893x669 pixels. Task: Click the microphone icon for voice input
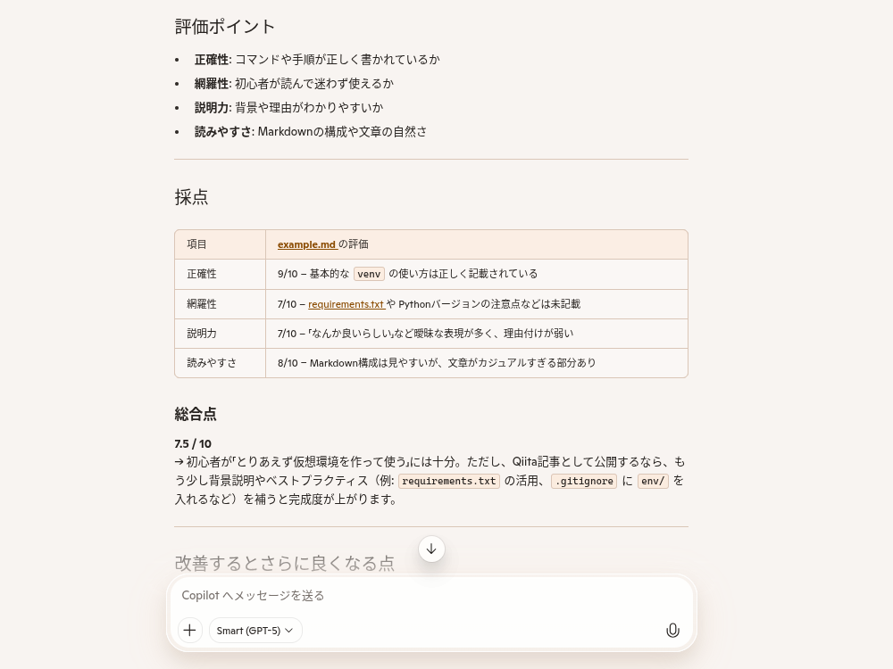coord(672,630)
